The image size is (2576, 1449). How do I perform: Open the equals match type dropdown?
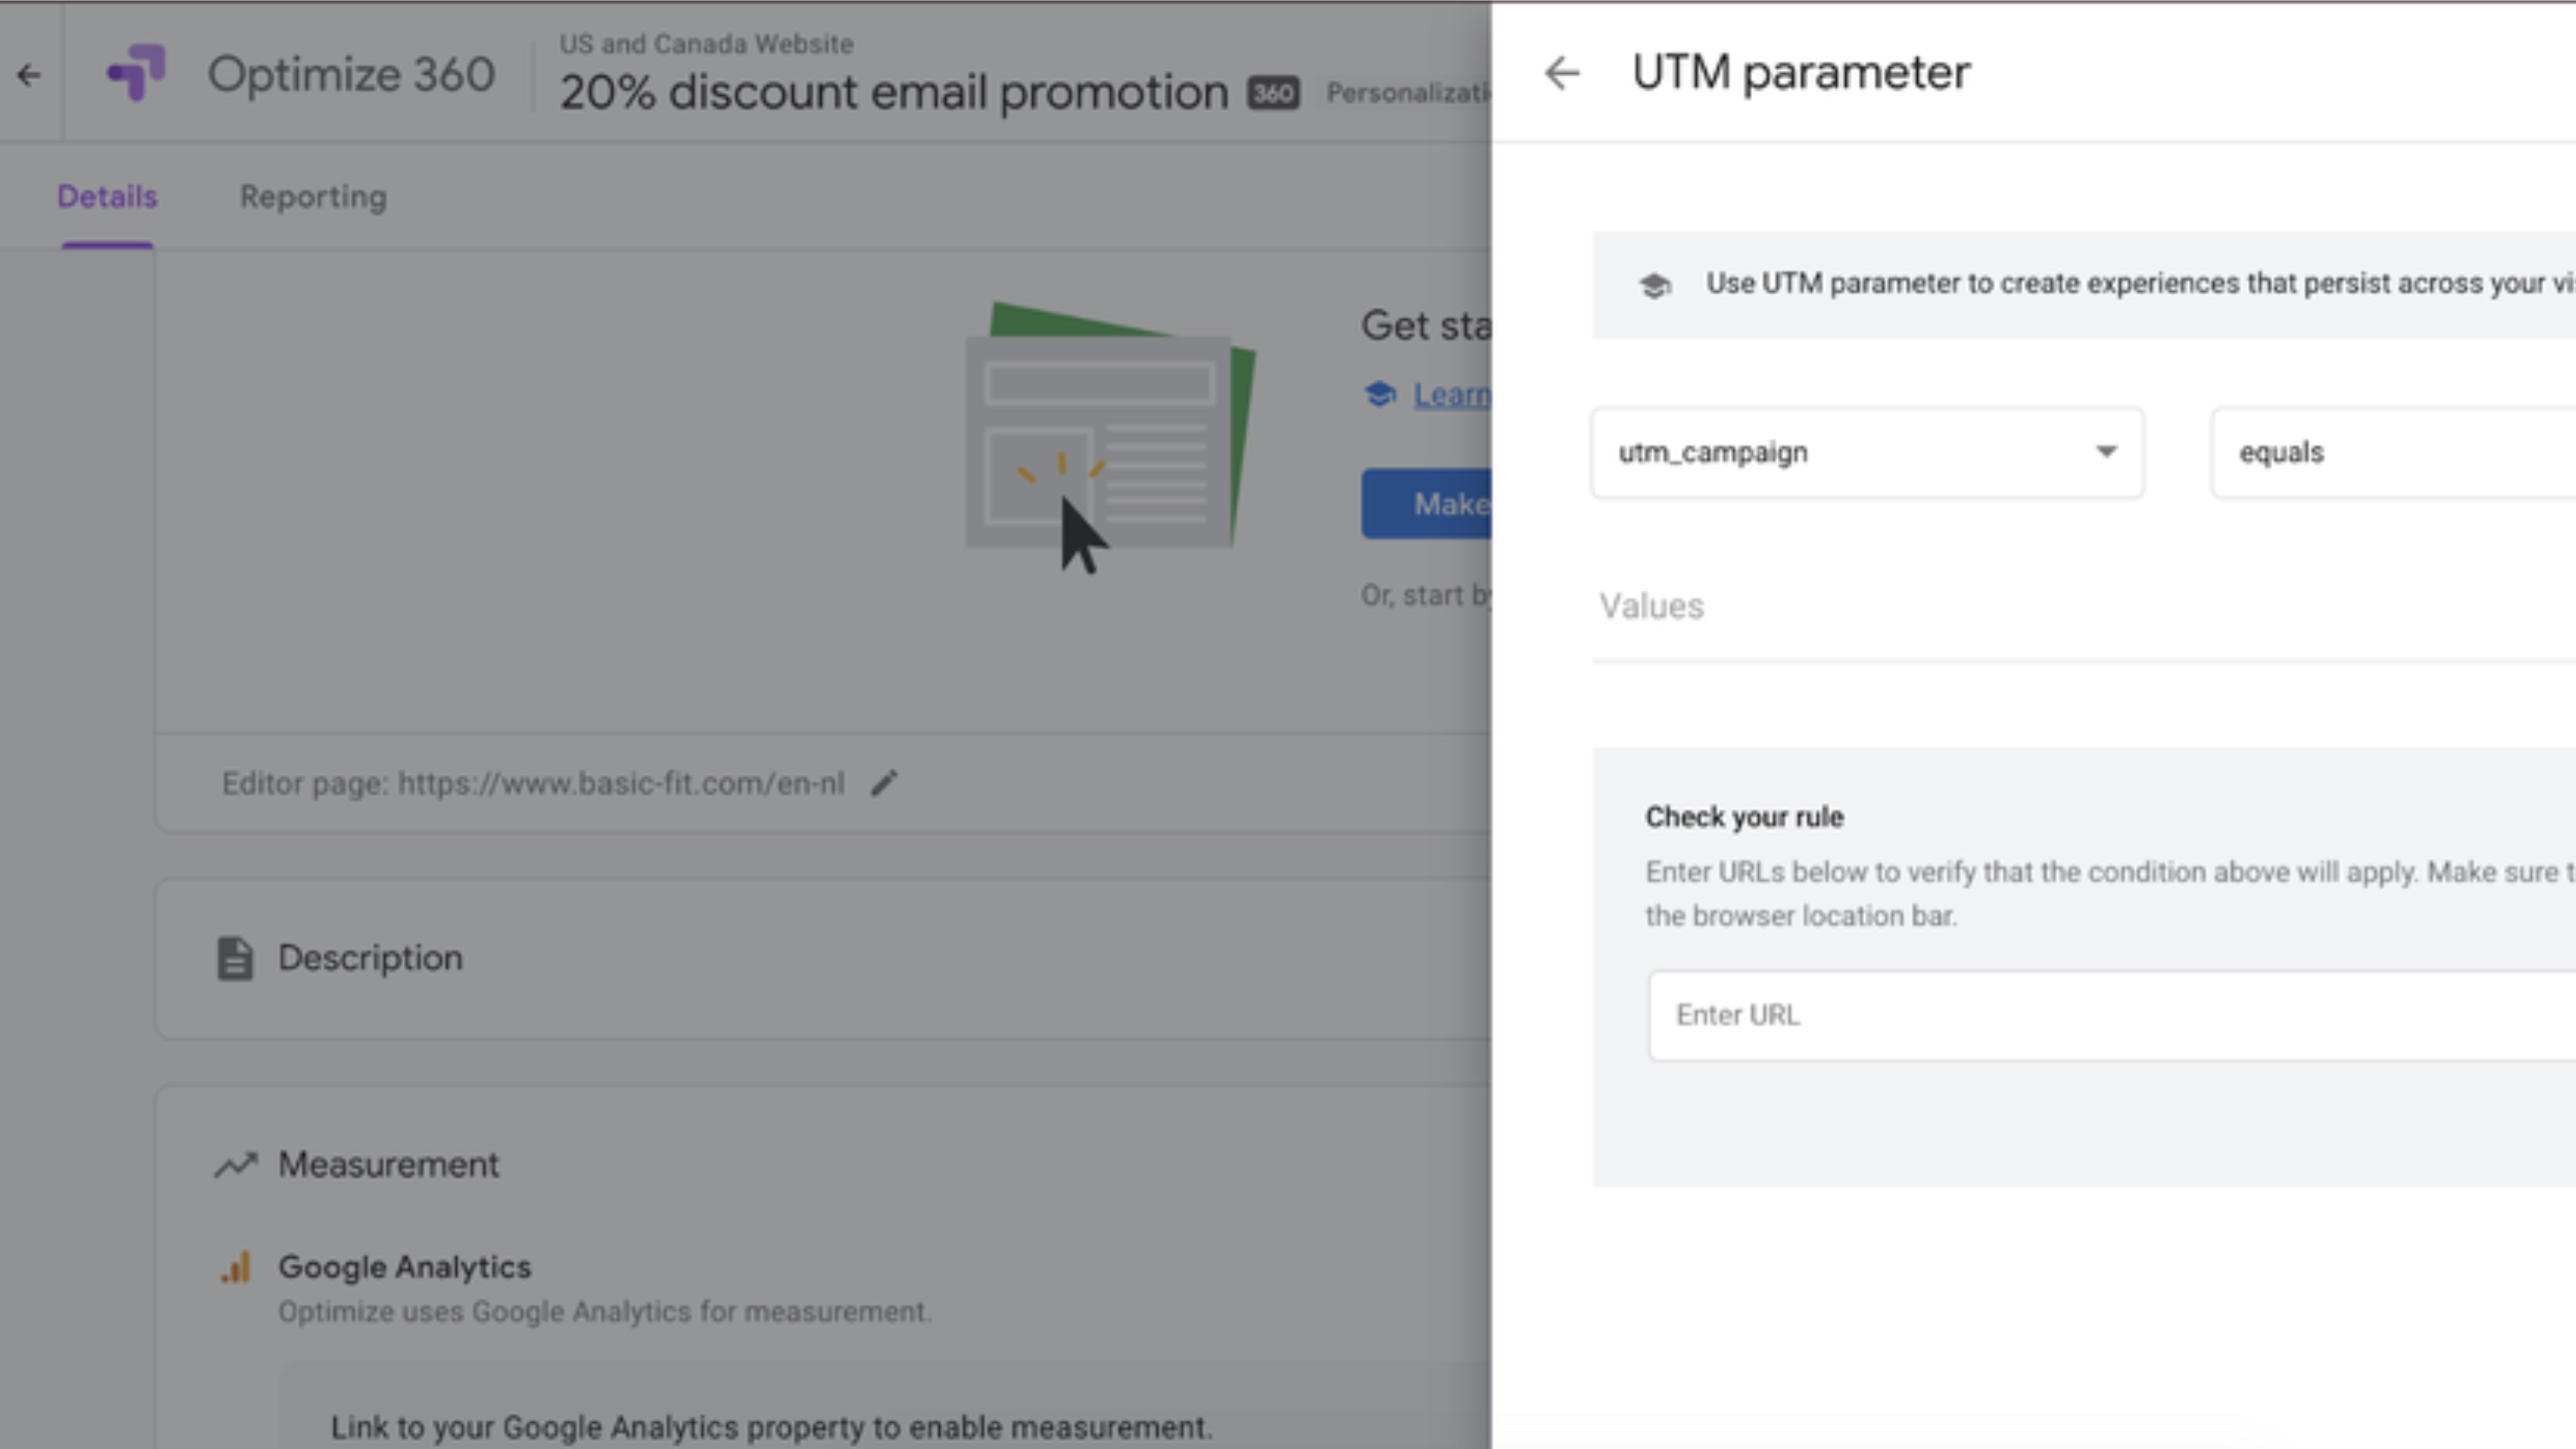(2390, 453)
